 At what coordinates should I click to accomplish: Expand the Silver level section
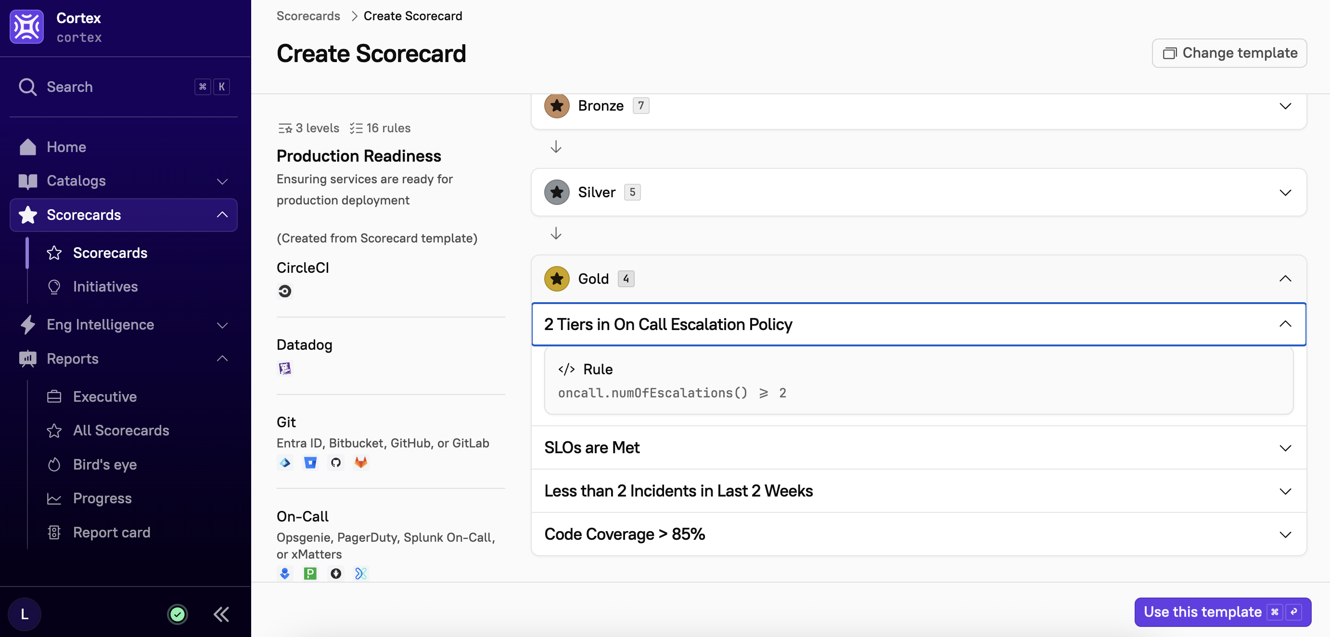click(1285, 192)
